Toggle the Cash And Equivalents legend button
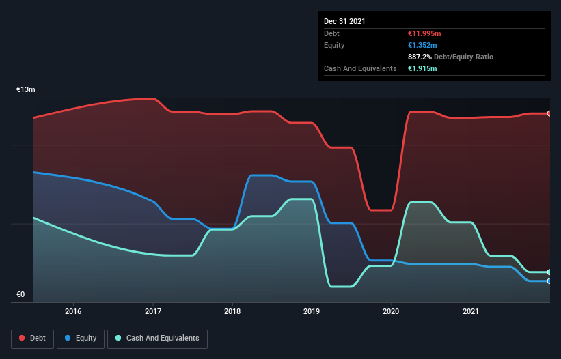Screen dimensions: 561x359 coord(157,339)
